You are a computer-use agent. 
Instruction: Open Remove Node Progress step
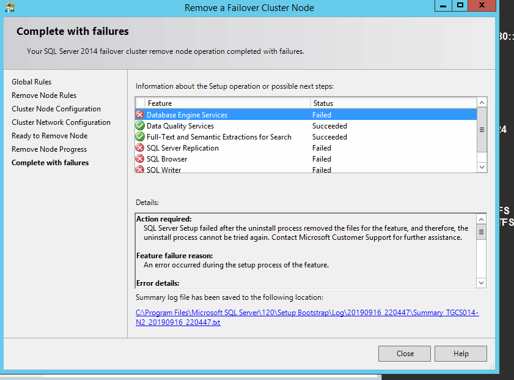pos(49,149)
